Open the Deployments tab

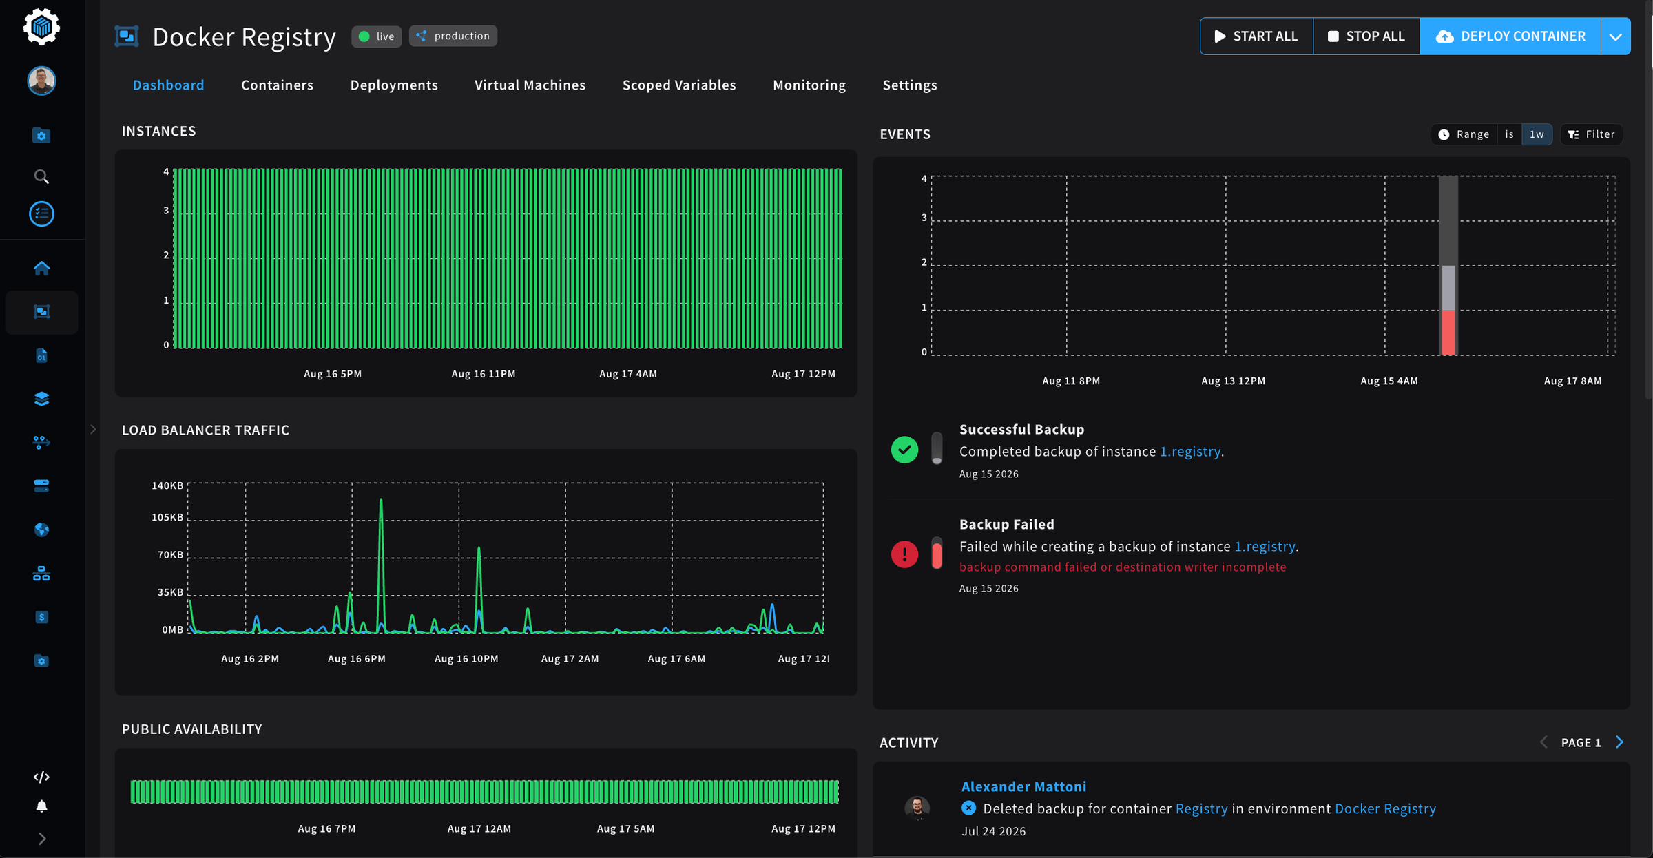[x=394, y=85]
